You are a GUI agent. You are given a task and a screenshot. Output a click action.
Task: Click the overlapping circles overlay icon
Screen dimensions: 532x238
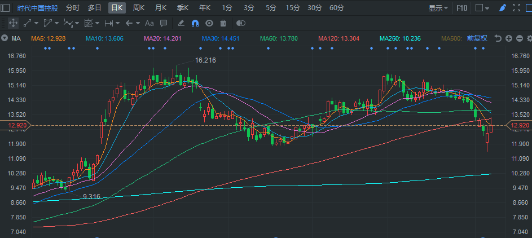[x=240, y=23]
